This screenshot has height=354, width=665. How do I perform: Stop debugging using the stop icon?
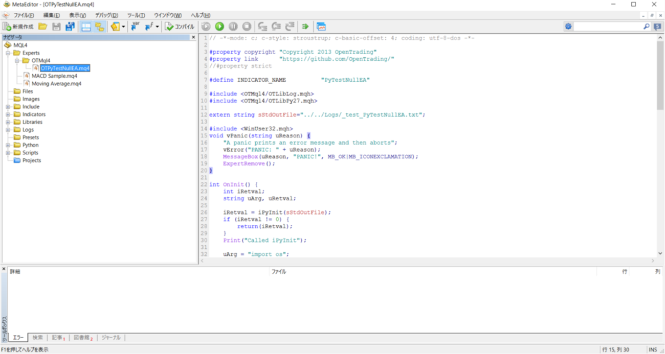pos(246,26)
